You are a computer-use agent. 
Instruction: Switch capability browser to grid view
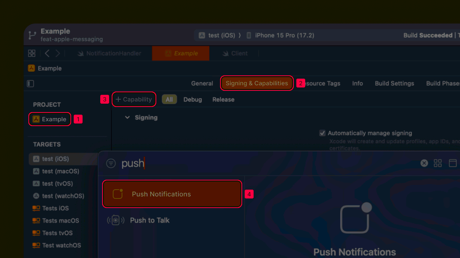tap(438, 163)
